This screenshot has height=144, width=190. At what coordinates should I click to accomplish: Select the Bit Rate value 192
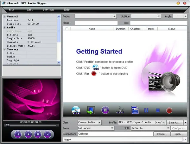coord(30,35)
